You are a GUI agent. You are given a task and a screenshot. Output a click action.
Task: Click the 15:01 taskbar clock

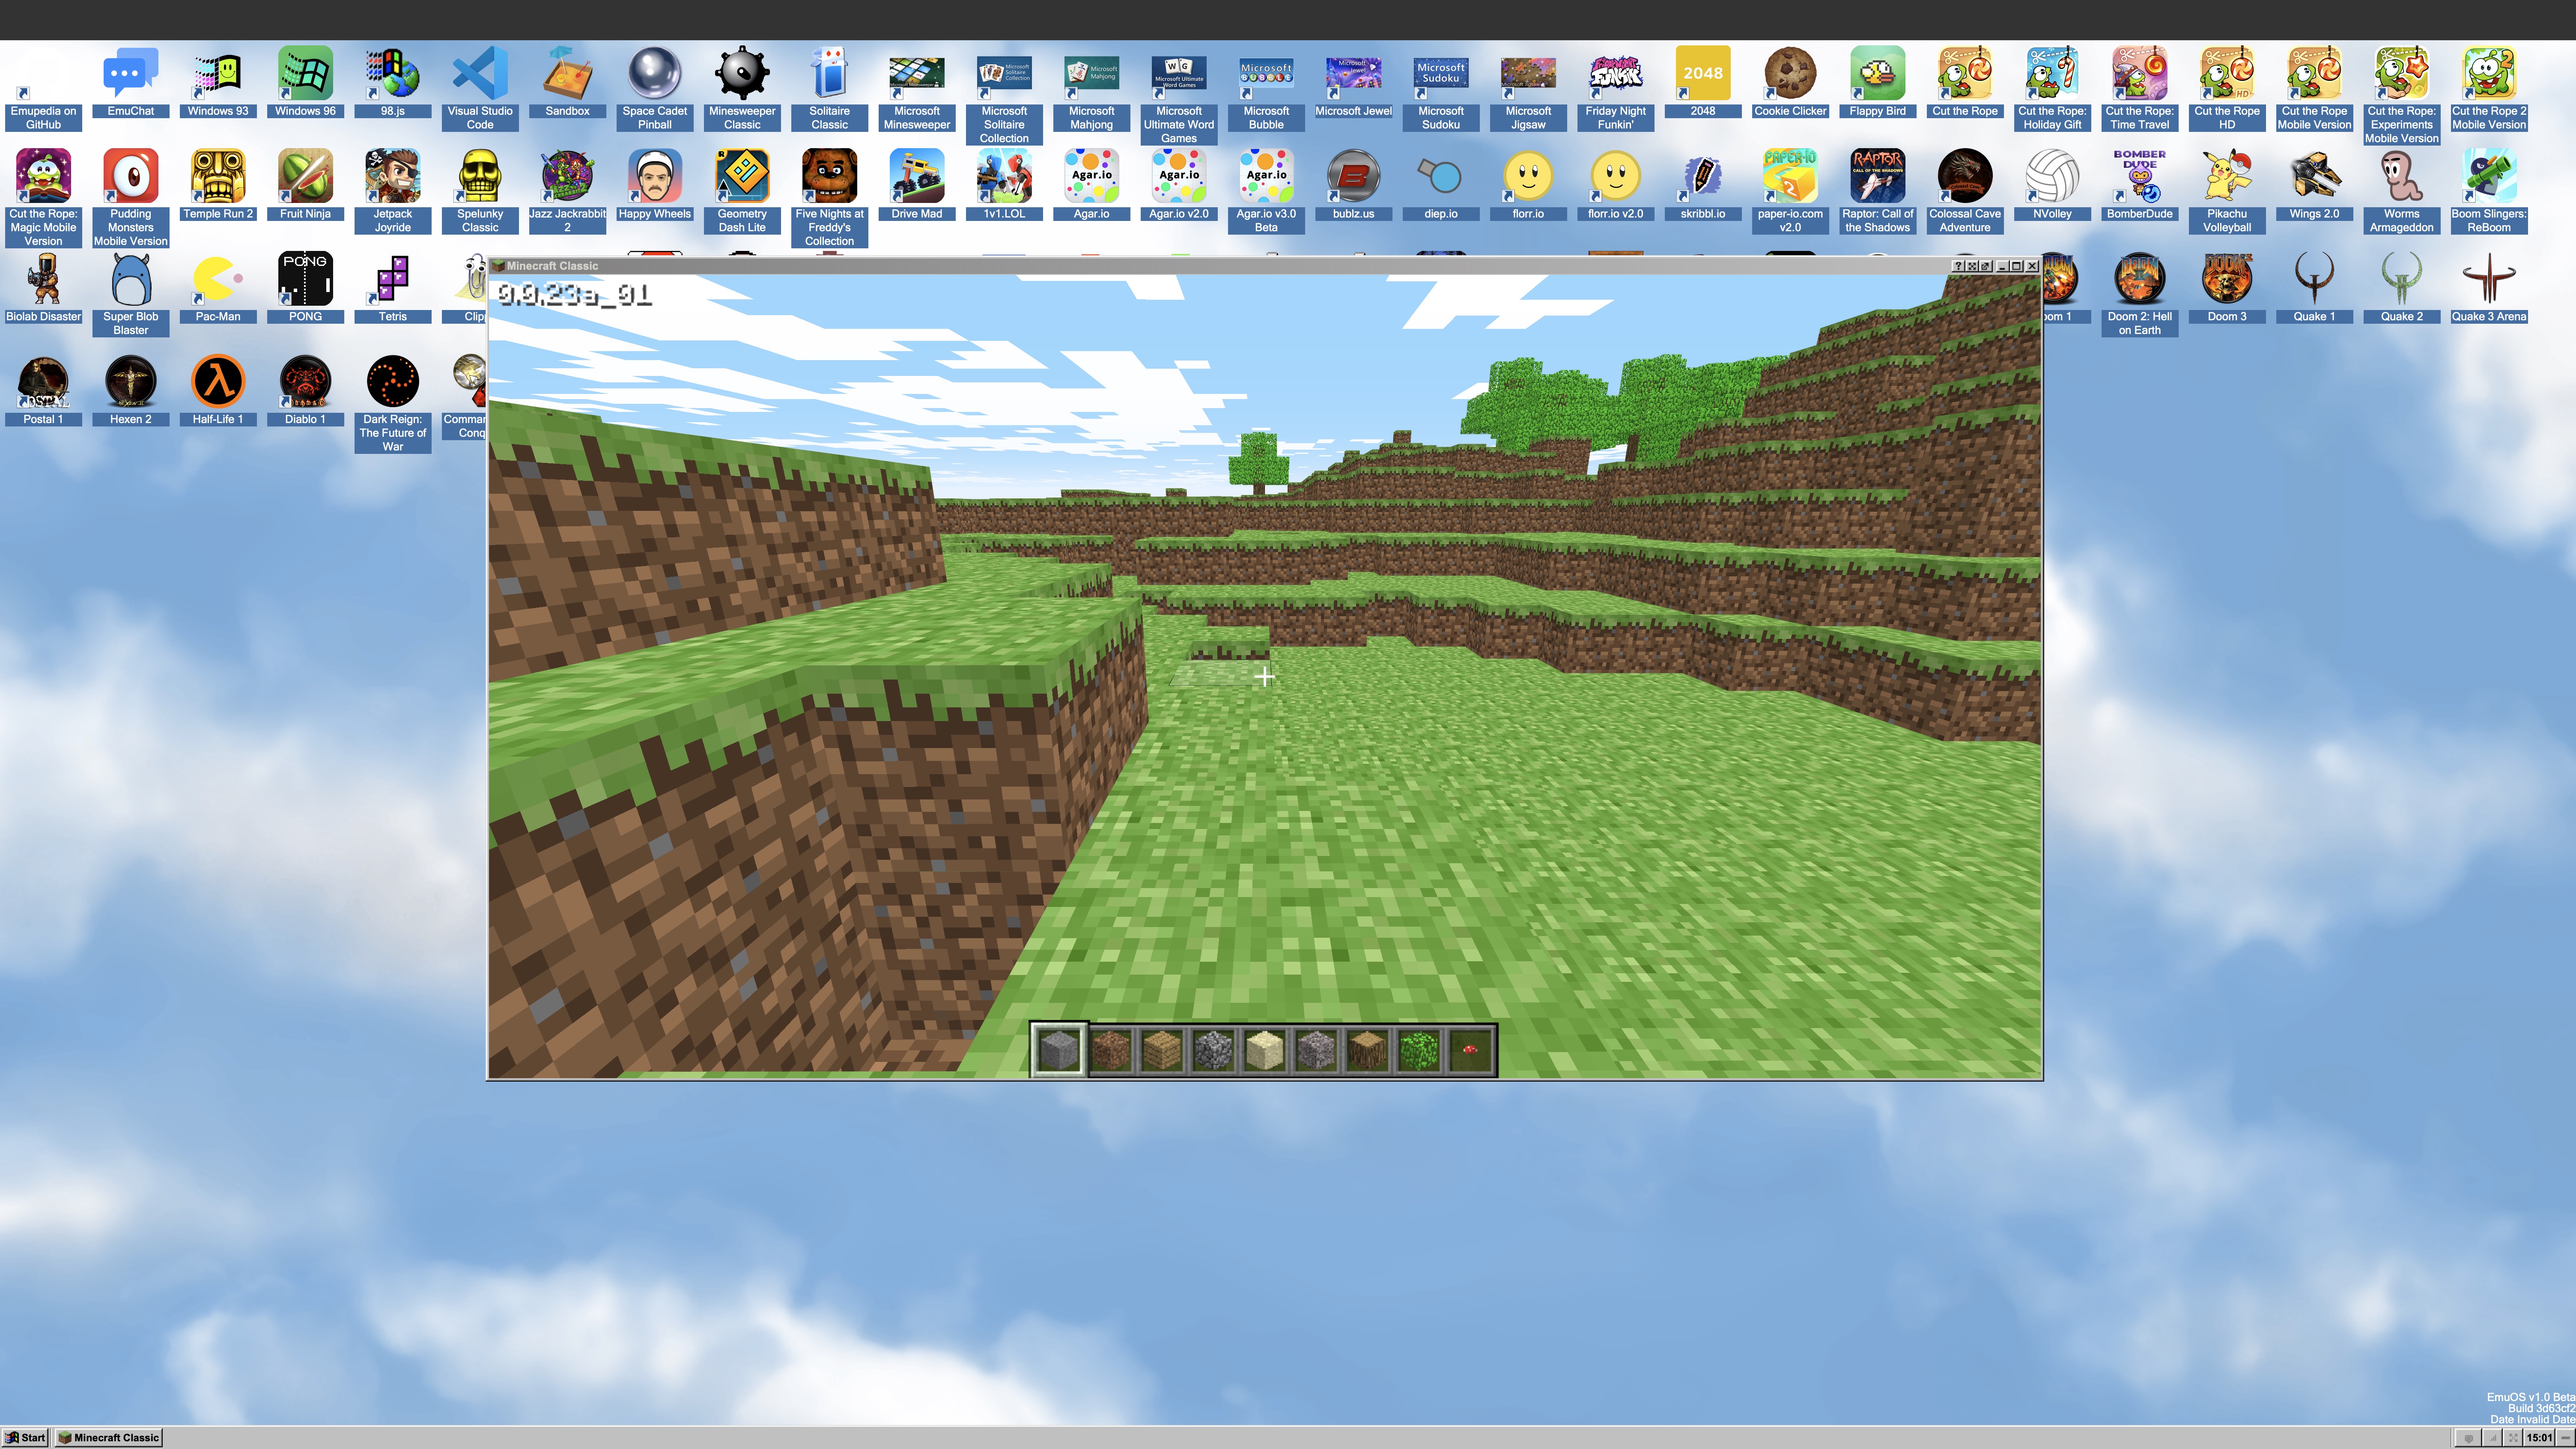click(x=2539, y=1438)
